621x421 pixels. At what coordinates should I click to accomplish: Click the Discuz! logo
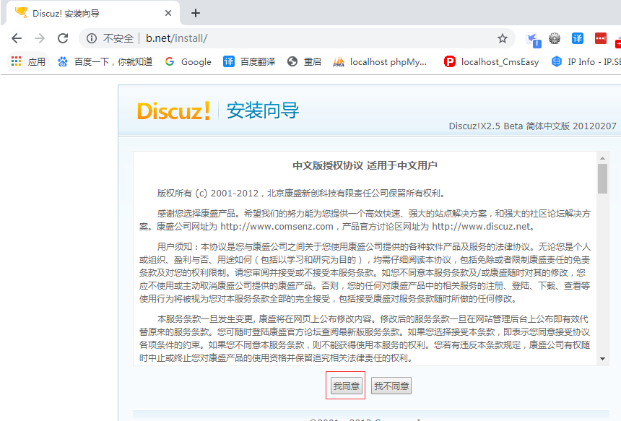click(x=173, y=111)
